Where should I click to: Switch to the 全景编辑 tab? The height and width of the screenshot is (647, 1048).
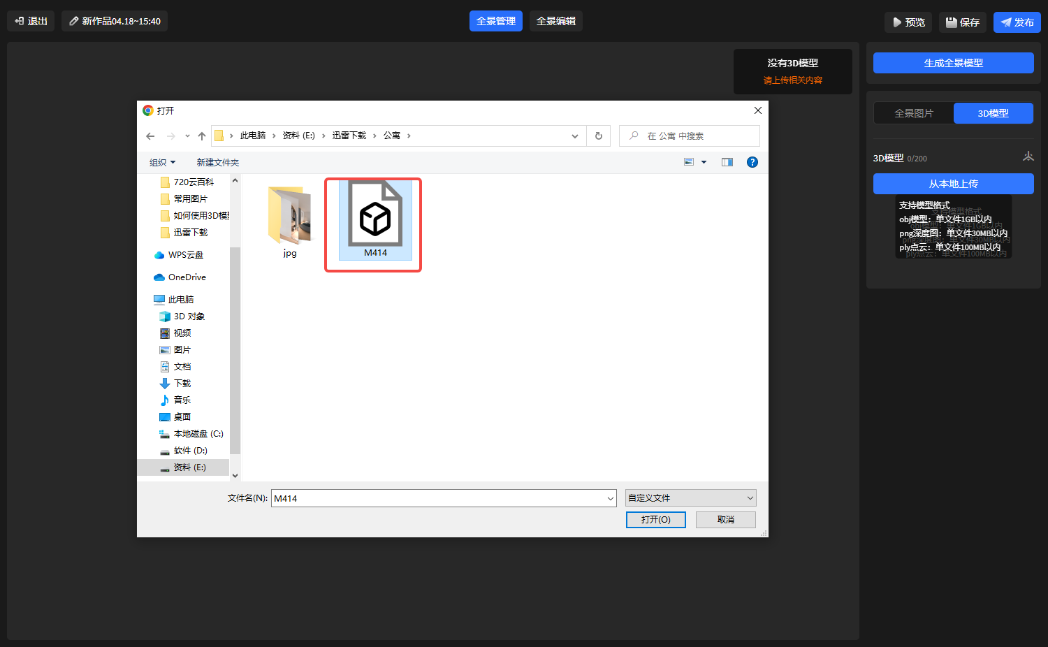point(556,21)
